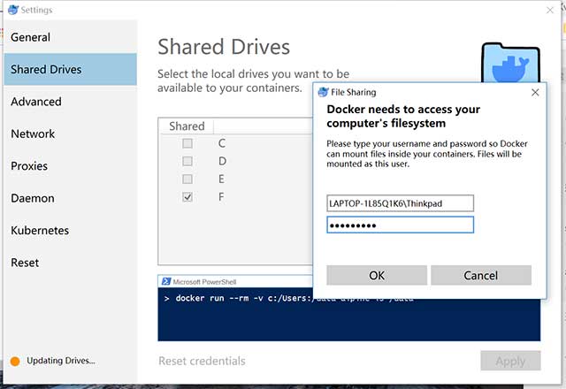Click the Docker whale icon in Settings title bar
Image resolution: width=566 pixels, height=389 pixels.
coord(10,11)
